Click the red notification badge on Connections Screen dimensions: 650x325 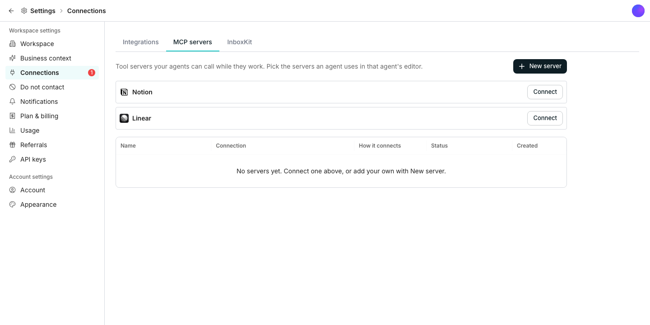click(92, 73)
